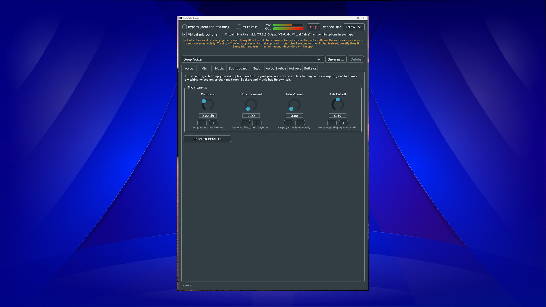The width and height of the screenshot is (546, 307).
Task: Click the Anti Cut-off knob
Action: tap(338, 105)
